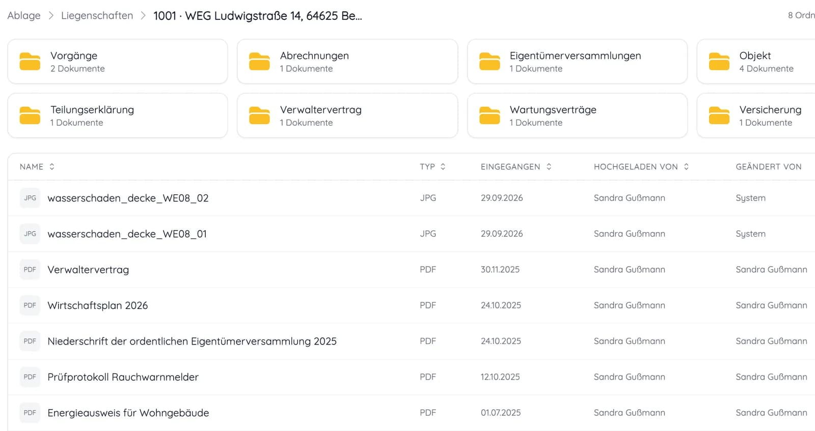Open Niederschrift der ordentlichen Eigentümerversammlung 2025
The width and height of the screenshot is (815, 431).
coord(192,341)
